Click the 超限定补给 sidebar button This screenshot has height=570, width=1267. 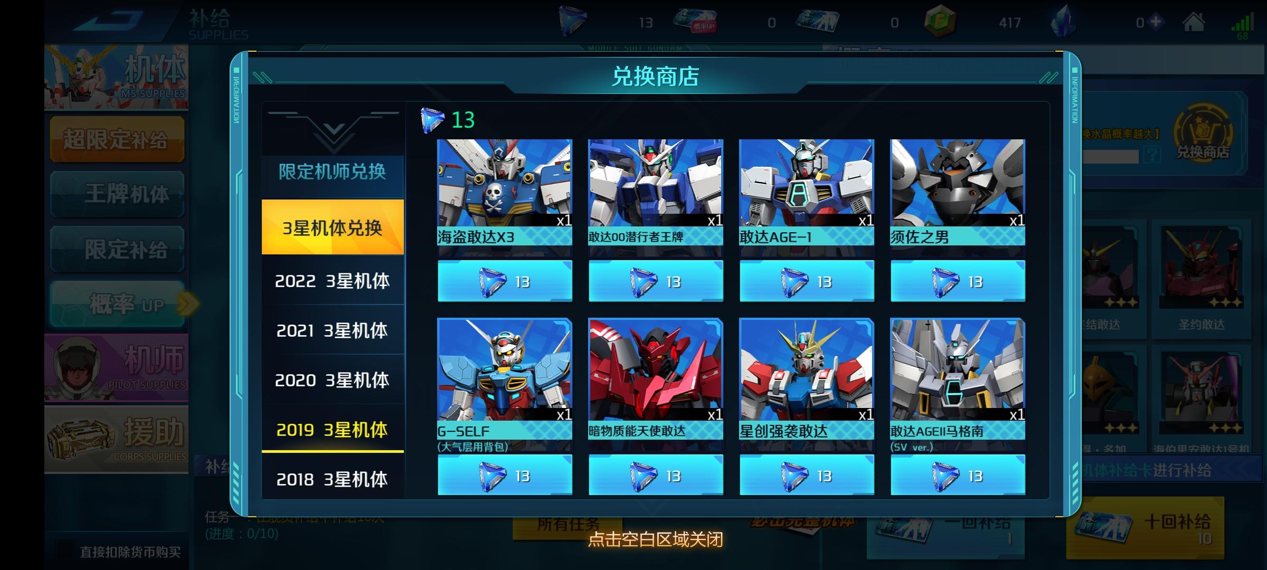(x=117, y=139)
